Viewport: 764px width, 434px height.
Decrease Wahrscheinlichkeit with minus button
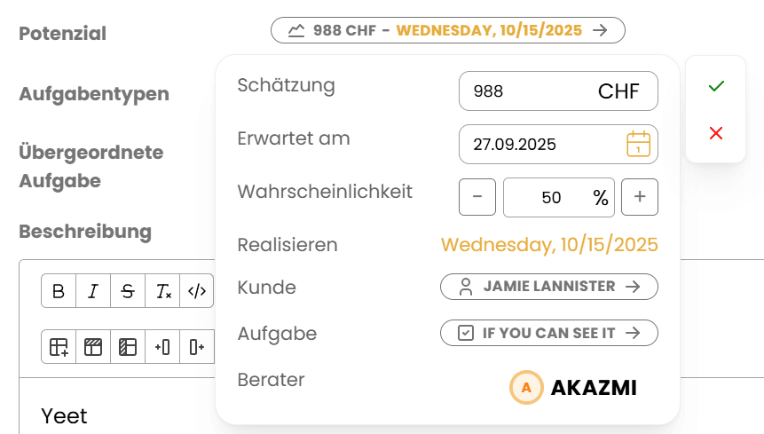click(477, 198)
